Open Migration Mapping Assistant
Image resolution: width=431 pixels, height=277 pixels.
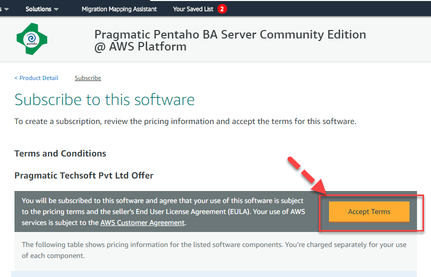click(119, 9)
